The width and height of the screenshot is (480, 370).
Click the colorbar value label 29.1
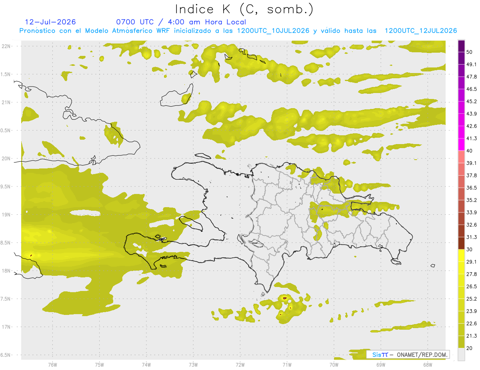pyautogui.click(x=472, y=262)
